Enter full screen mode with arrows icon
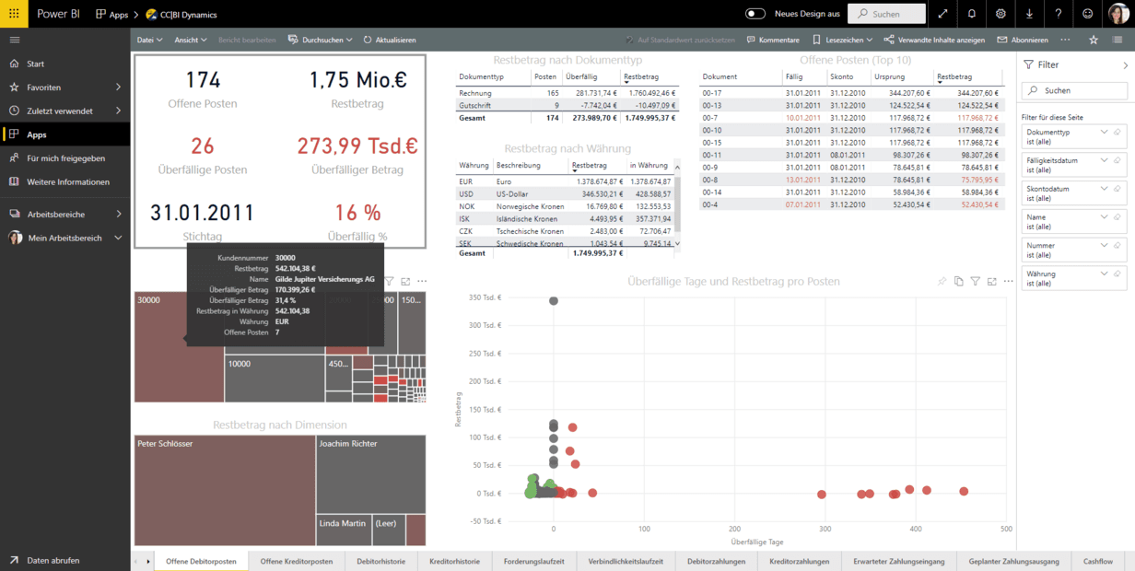1135x571 pixels. (942, 14)
